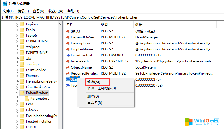Click the UserManager data value

pos(147,37)
